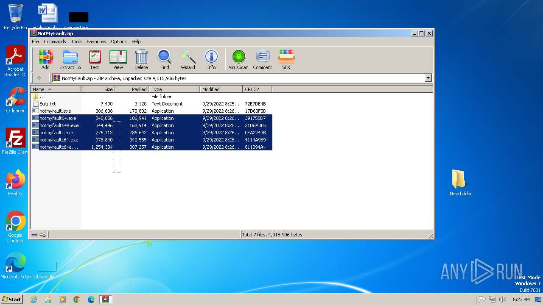Screen dimensions: 543x305
Task: Open the Word document on desktop
Action: tap(47, 17)
